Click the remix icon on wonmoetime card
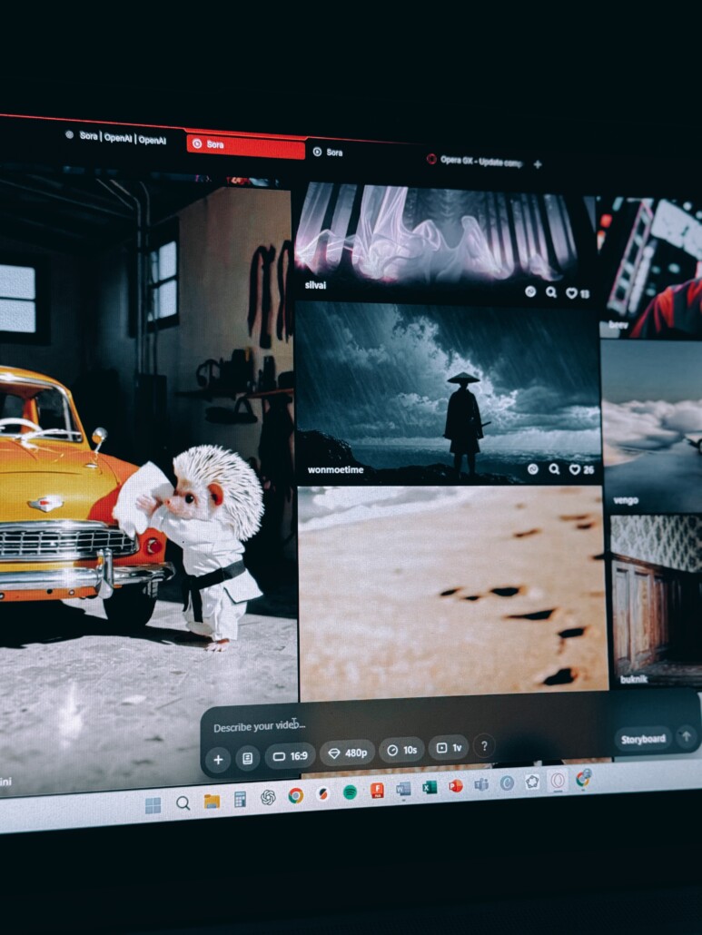Viewport: 702px width, 935px height. click(532, 469)
